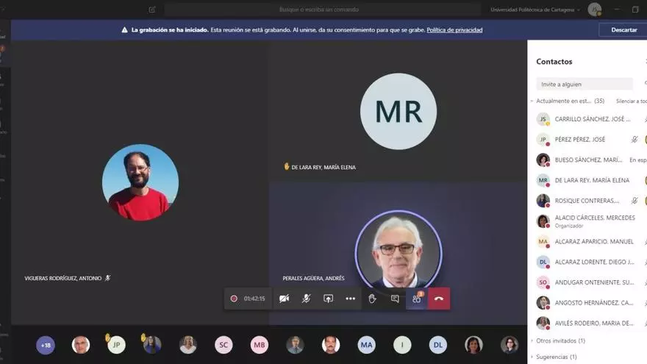Screen dimensions: 647x364
Task: Raise your hand in the meeting
Action: 372,299
